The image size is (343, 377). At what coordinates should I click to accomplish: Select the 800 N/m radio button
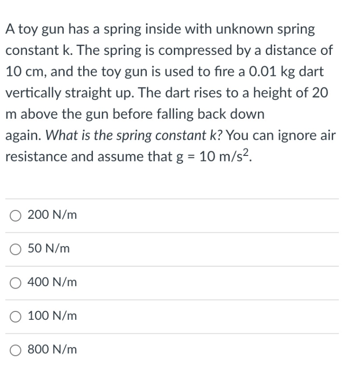tap(15, 350)
